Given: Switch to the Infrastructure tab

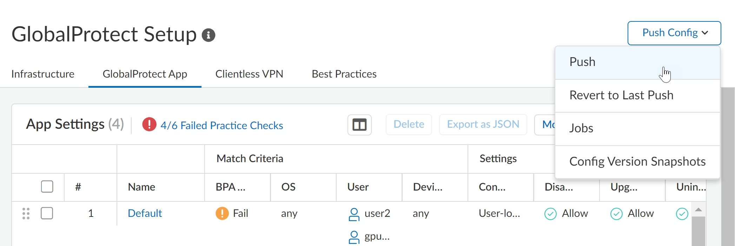Looking at the screenshot, I should [x=43, y=74].
